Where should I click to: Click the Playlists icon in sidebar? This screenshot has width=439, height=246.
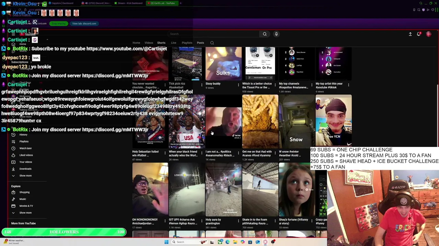coord(13,141)
